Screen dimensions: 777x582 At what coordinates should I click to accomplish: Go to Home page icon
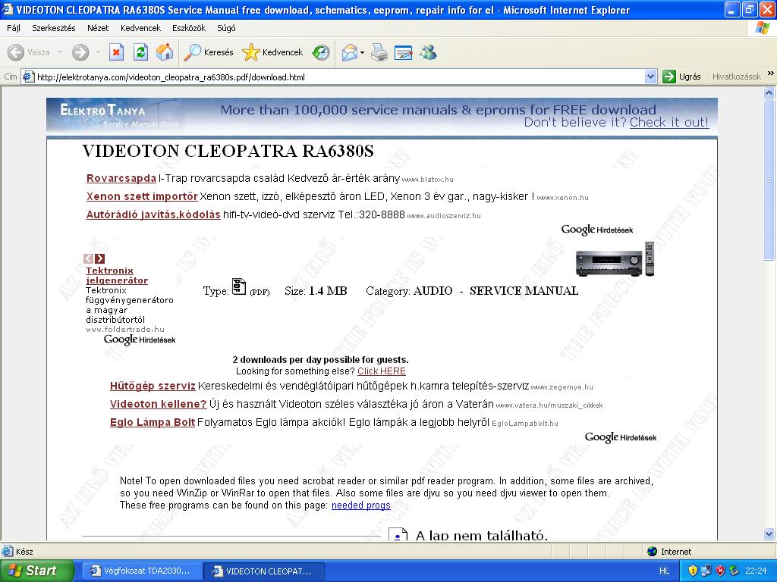coord(165,52)
